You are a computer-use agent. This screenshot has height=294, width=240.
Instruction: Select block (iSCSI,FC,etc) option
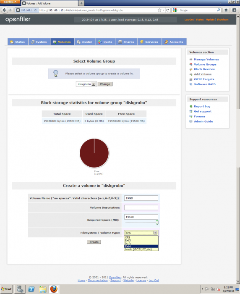[141, 249]
